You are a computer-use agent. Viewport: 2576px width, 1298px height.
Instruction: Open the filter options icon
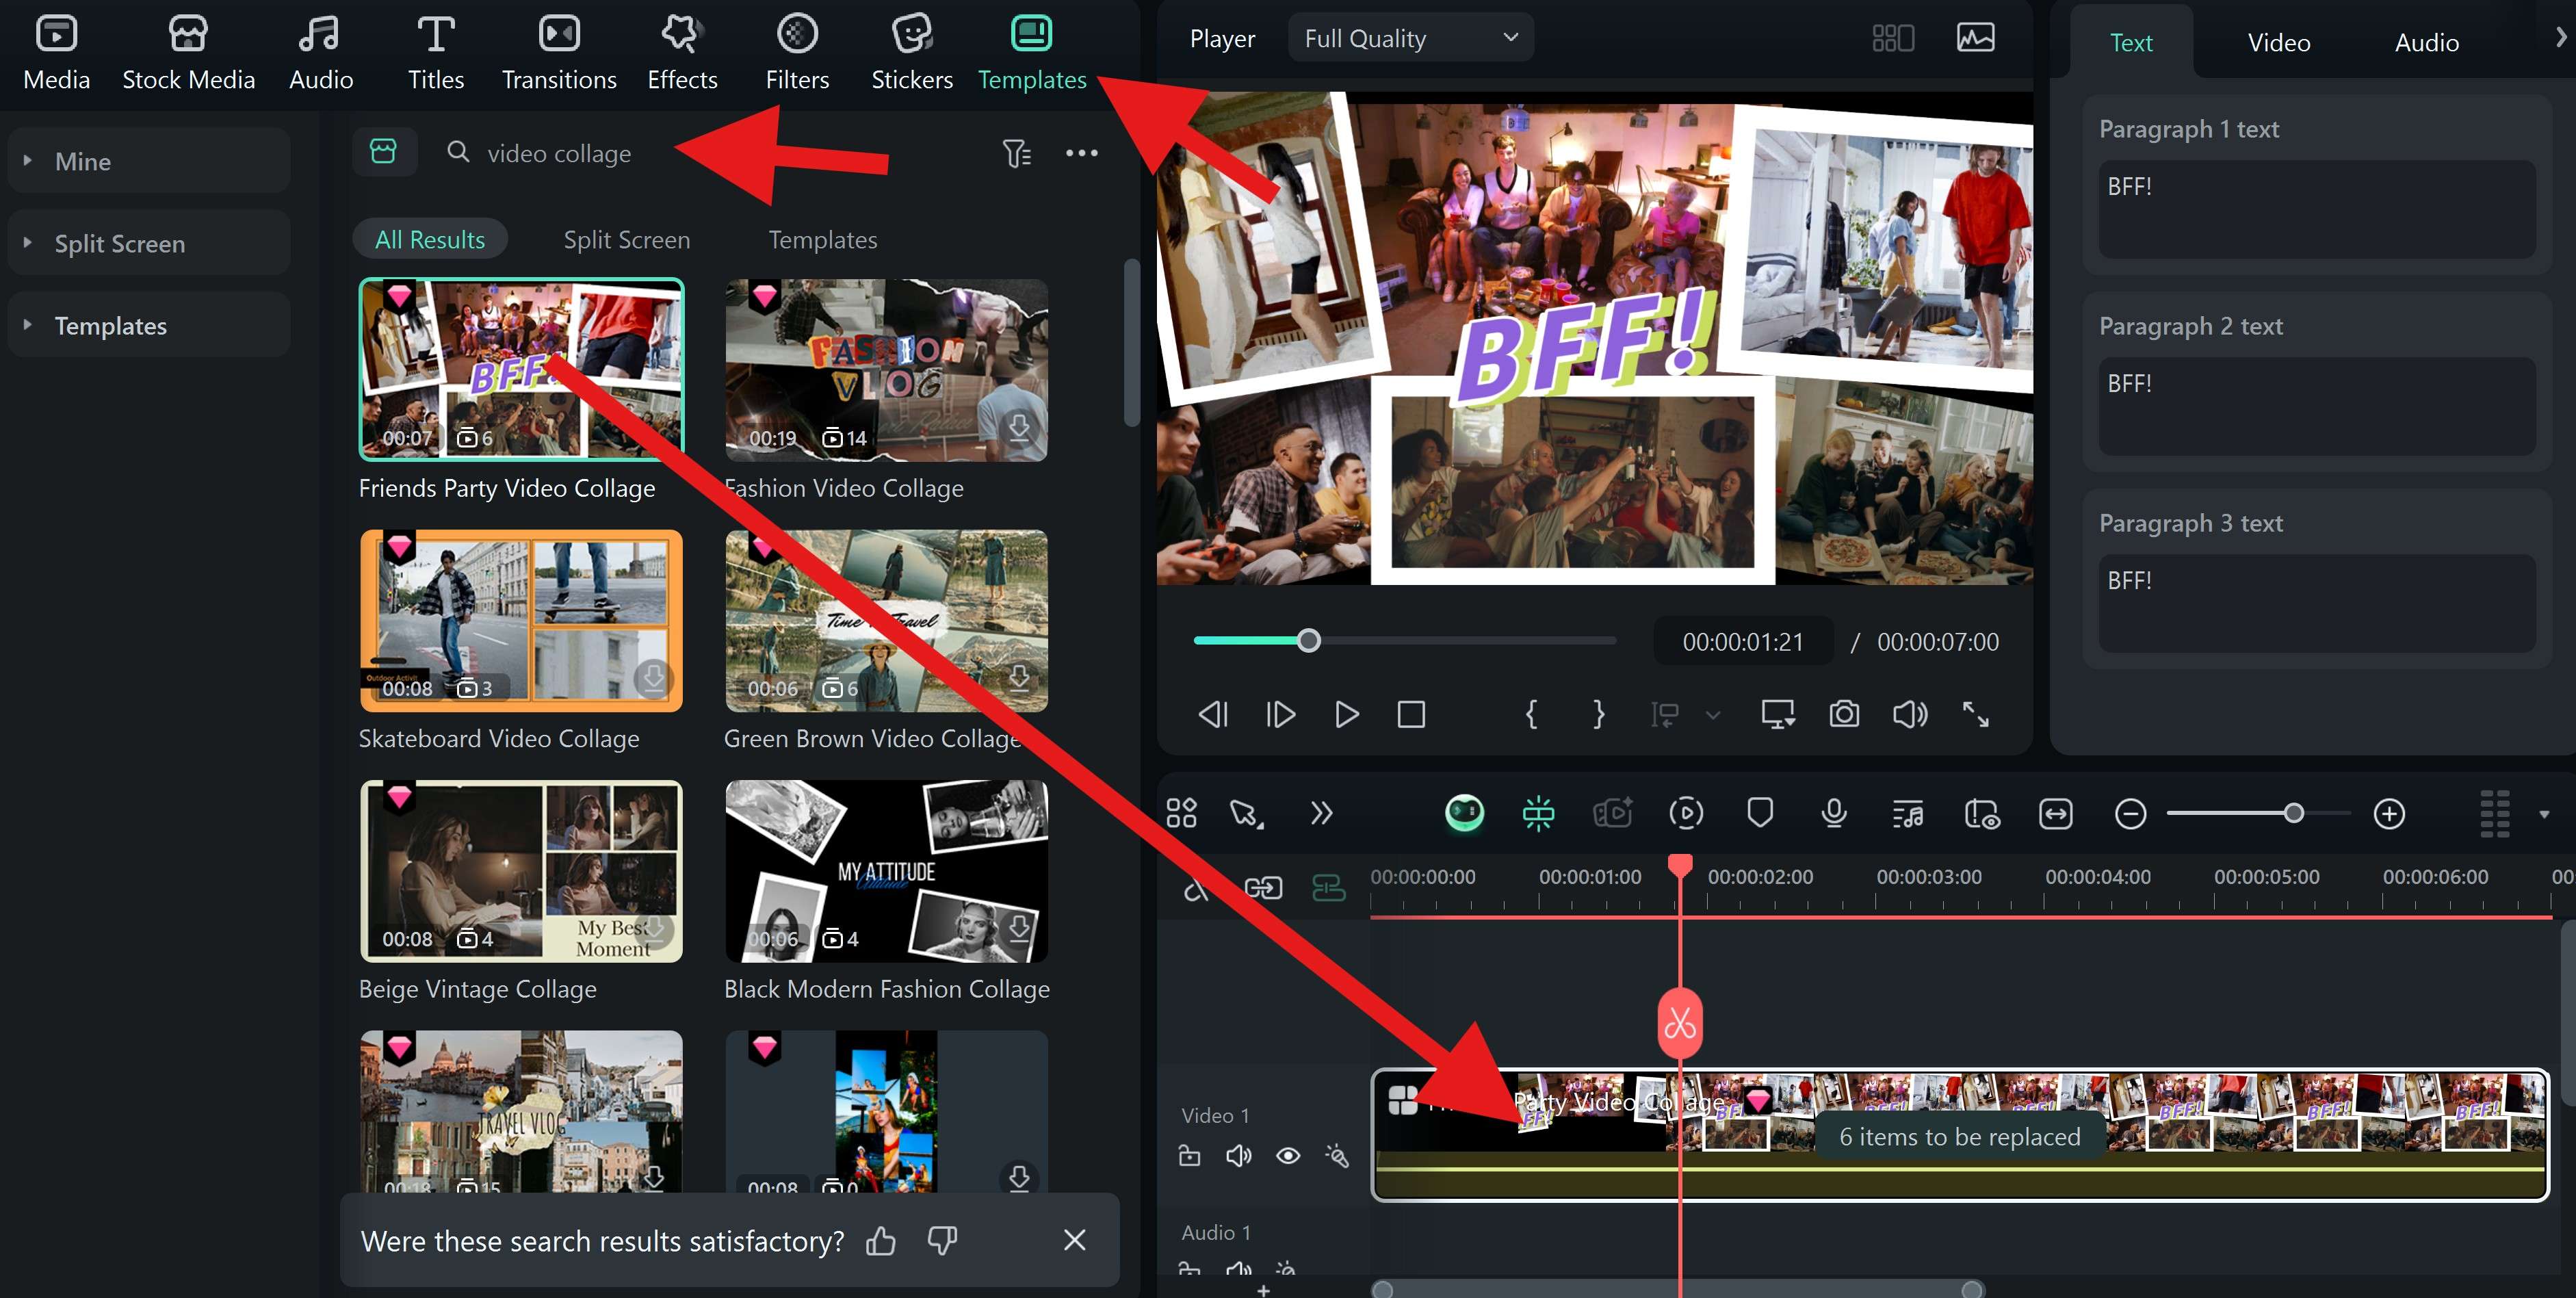click(1016, 153)
